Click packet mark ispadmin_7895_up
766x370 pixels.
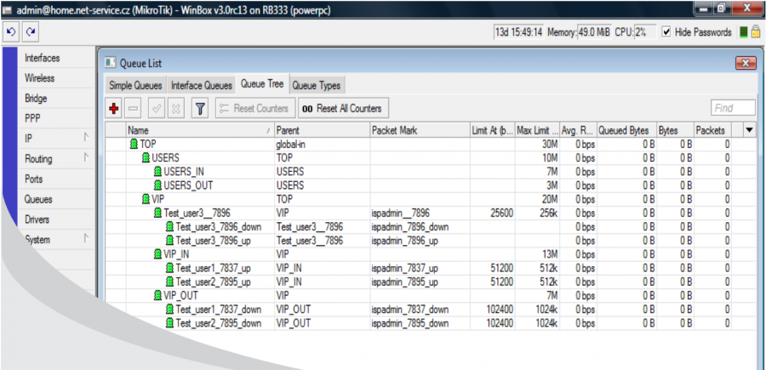click(x=405, y=282)
